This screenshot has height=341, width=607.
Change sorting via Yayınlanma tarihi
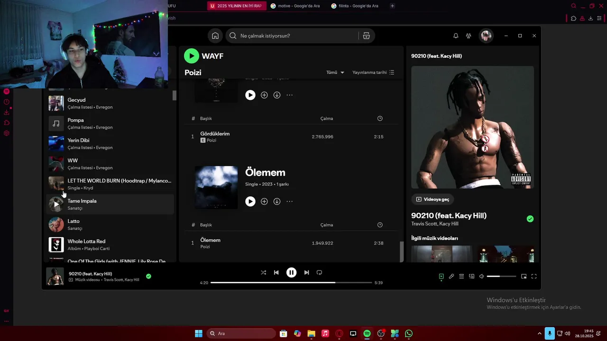(373, 72)
